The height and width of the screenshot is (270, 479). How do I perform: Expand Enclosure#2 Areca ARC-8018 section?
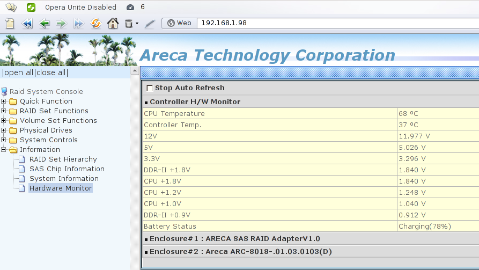pos(146,252)
